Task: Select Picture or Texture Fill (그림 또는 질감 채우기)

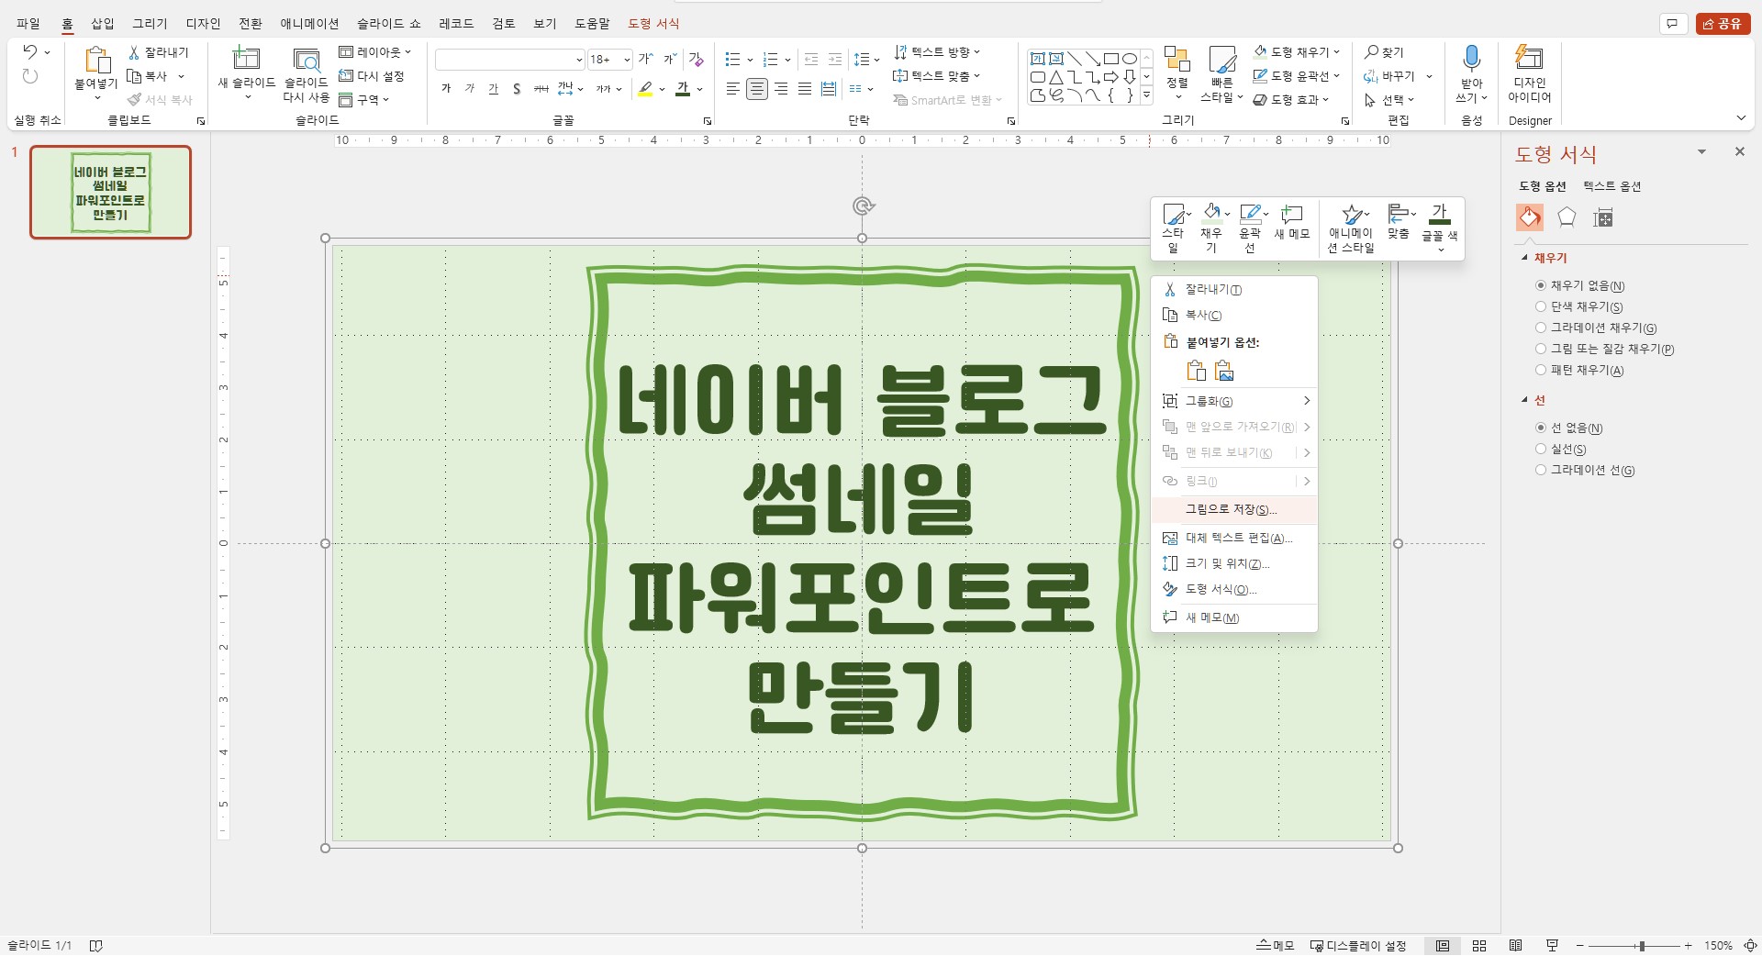Action: pyautogui.click(x=1541, y=349)
